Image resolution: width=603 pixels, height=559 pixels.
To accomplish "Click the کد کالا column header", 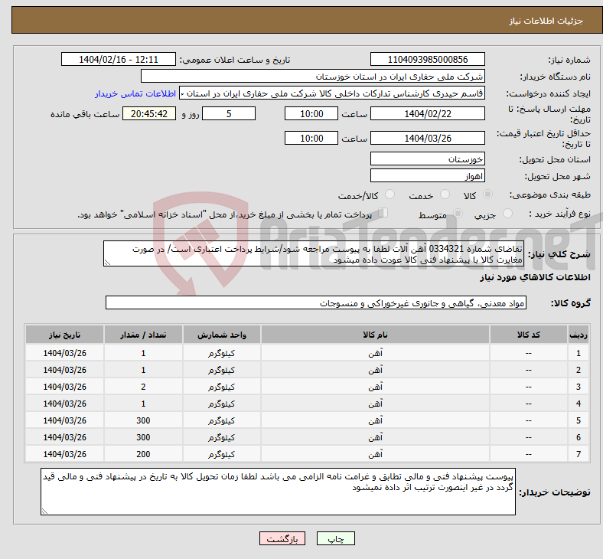I will click(529, 335).
